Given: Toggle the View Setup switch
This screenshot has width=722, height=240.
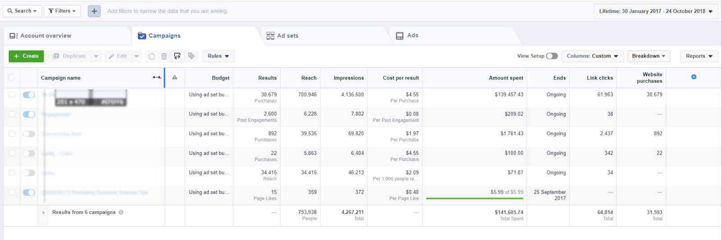Looking at the screenshot, I should pos(552,56).
